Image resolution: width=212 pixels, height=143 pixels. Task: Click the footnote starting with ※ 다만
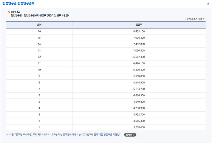coord(64,135)
